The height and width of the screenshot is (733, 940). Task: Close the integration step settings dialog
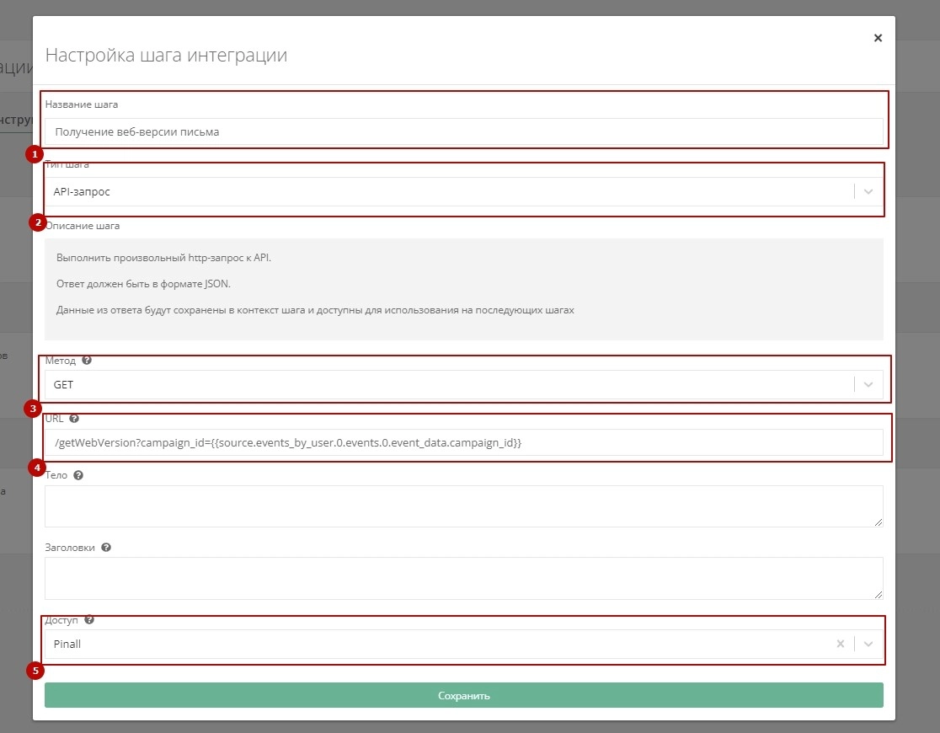click(x=878, y=38)
